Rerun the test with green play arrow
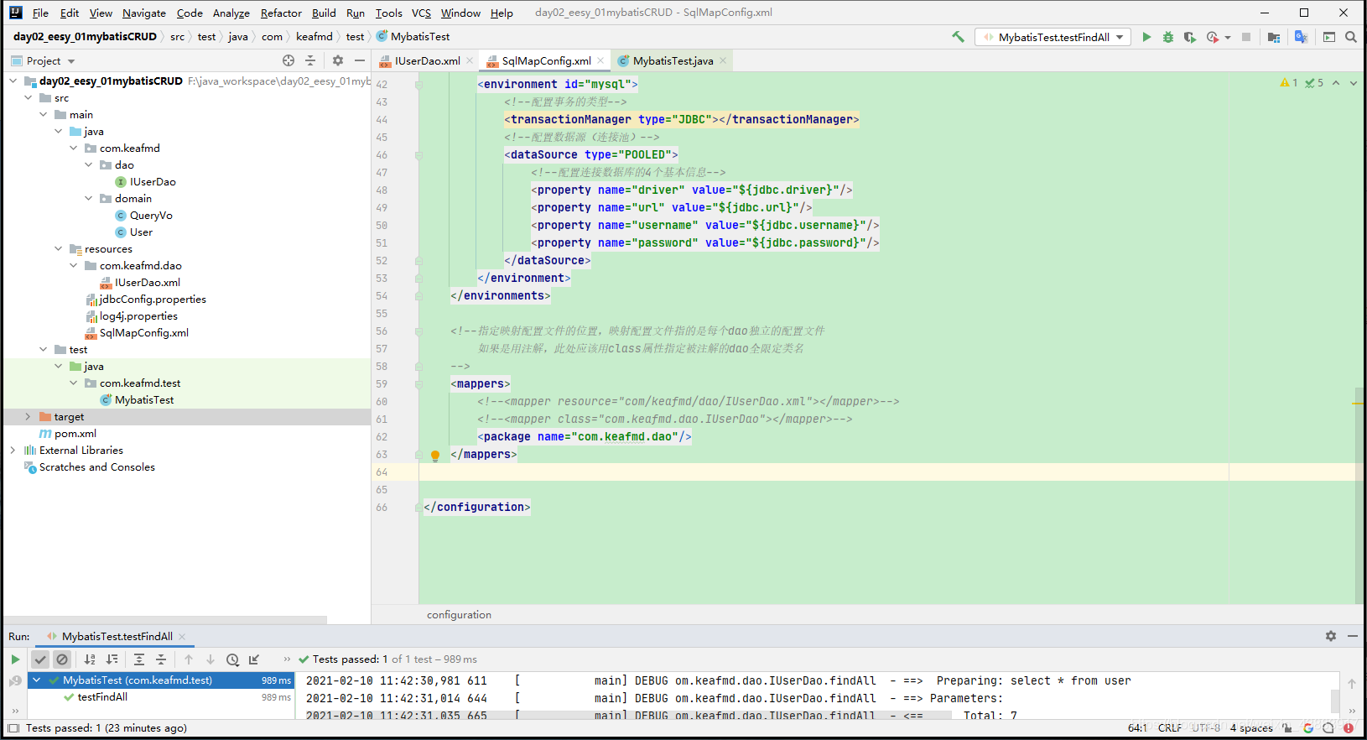This screenshot has width=1367, height=740. 15,659
